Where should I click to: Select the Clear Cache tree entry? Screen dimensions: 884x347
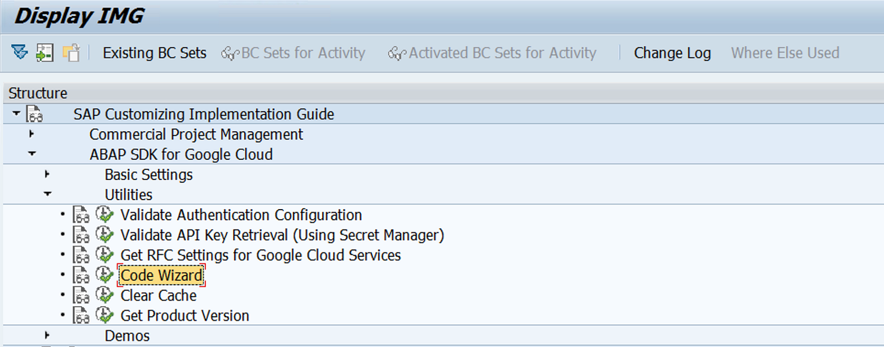[159, 296]
